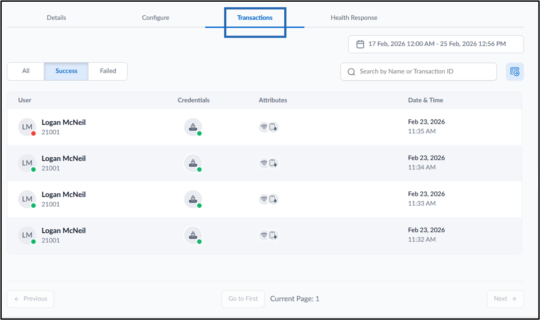The image size is (540, 320).
Task: Click mobile device attribute icon in 11:34 AM row
Action: [273, 163]
